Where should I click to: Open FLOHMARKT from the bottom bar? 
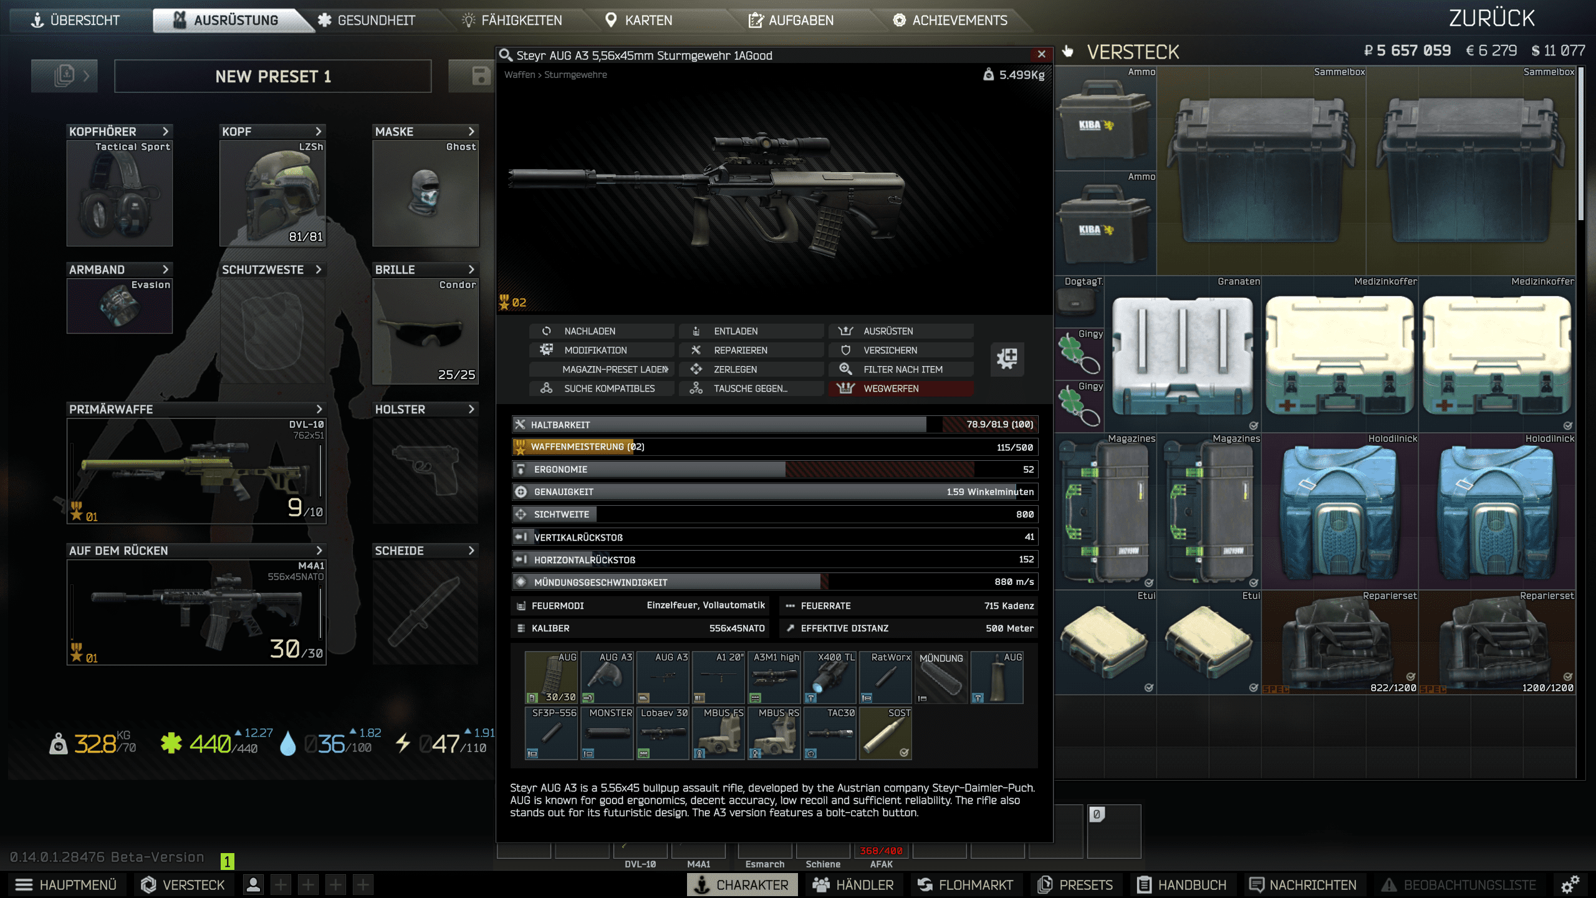click(x=965, y=884)
